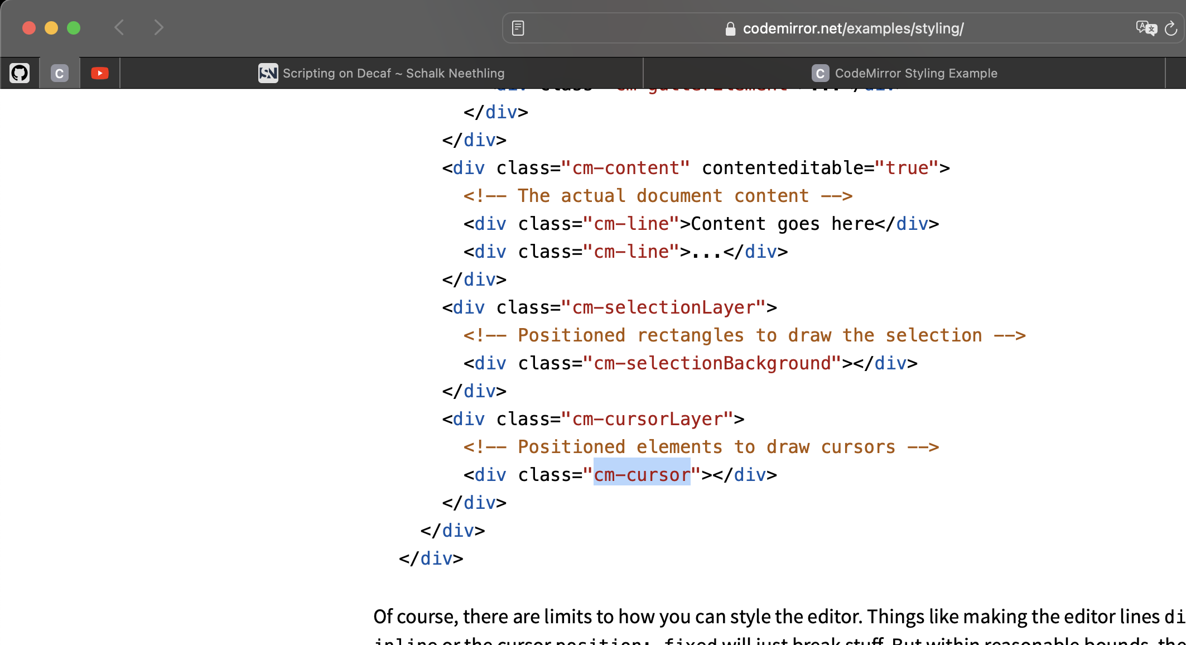Click the address bar URL text

click(x=853, y=28)
